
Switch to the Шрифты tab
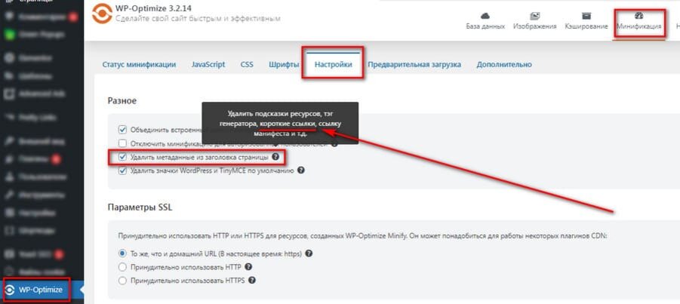284,65
